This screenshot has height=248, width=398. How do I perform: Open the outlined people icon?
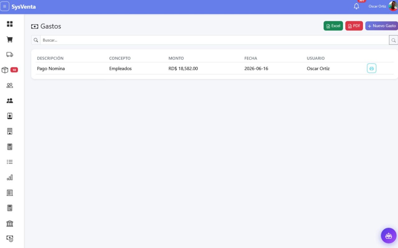[10, 85]
